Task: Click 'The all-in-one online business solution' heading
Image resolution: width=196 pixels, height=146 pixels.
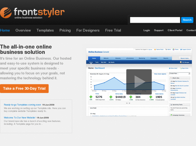Action: 26,50
